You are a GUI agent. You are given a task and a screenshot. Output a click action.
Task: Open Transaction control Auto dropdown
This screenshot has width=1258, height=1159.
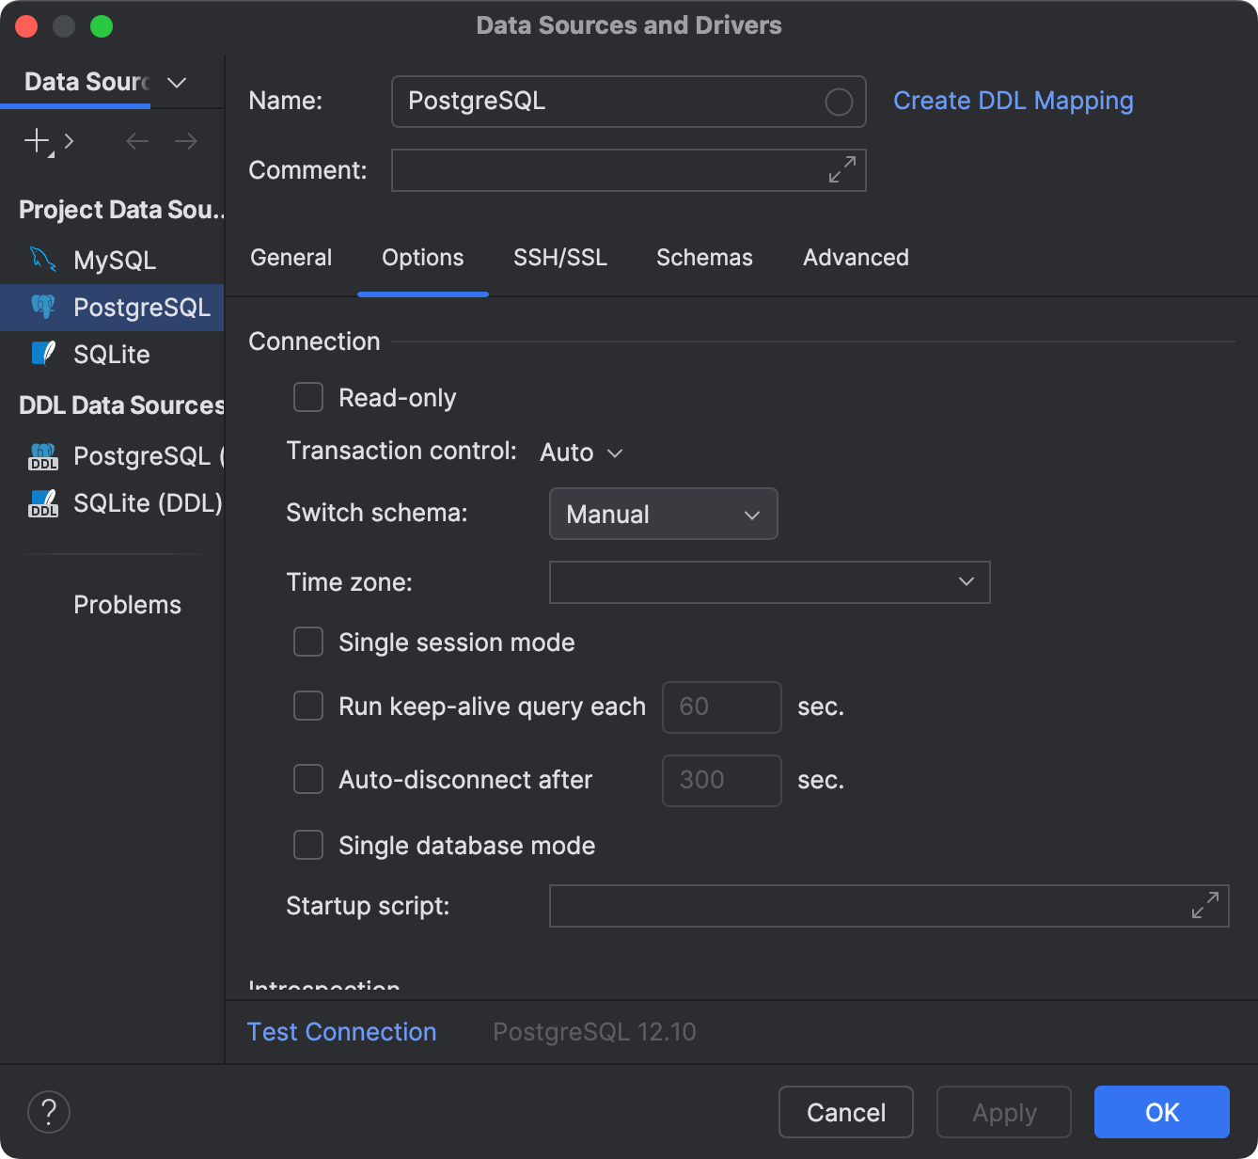pyautogui.click(x=581, y=453)
